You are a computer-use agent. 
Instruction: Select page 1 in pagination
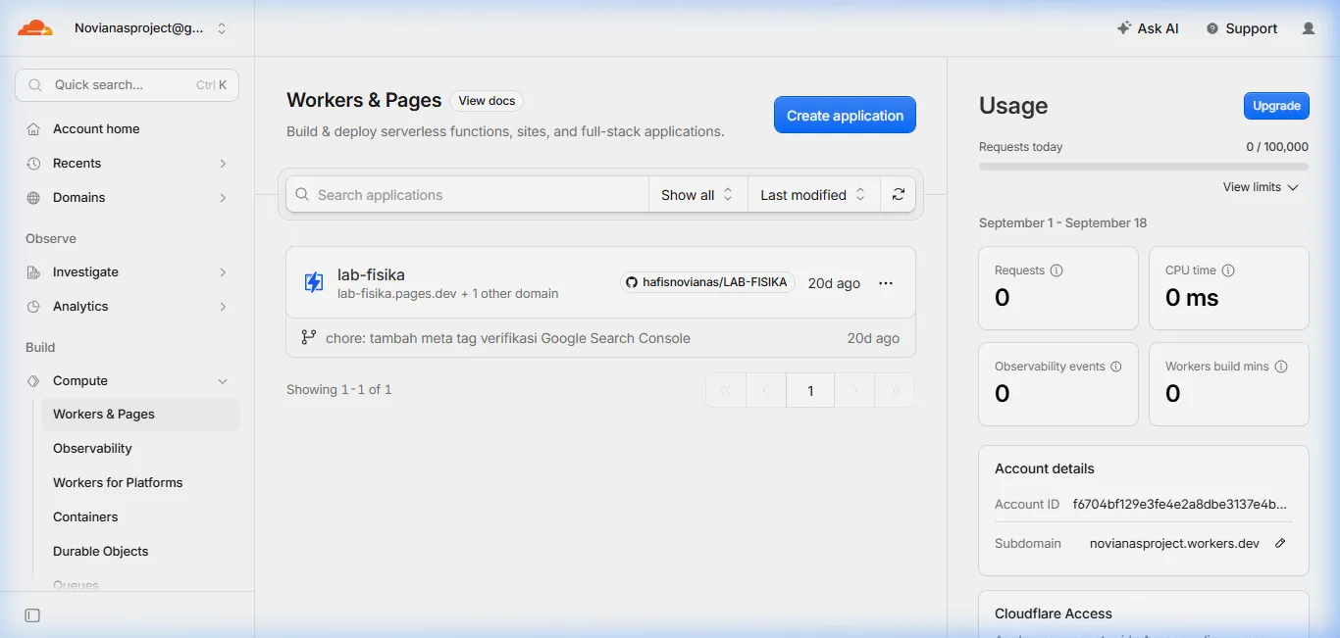click(x=810, y=390)
